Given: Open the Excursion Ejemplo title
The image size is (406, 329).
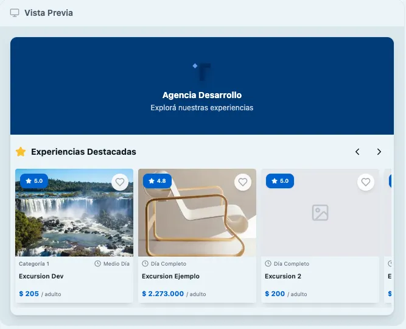Looking at the screenshot, I should (x=170, y=277).
